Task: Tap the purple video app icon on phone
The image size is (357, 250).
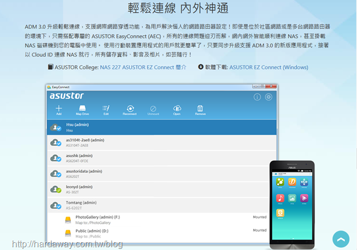Action: click(304, 198)
